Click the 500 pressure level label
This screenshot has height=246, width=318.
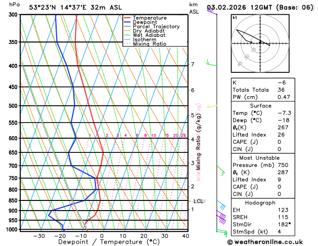pyautogui.click(x=14, y=106)
